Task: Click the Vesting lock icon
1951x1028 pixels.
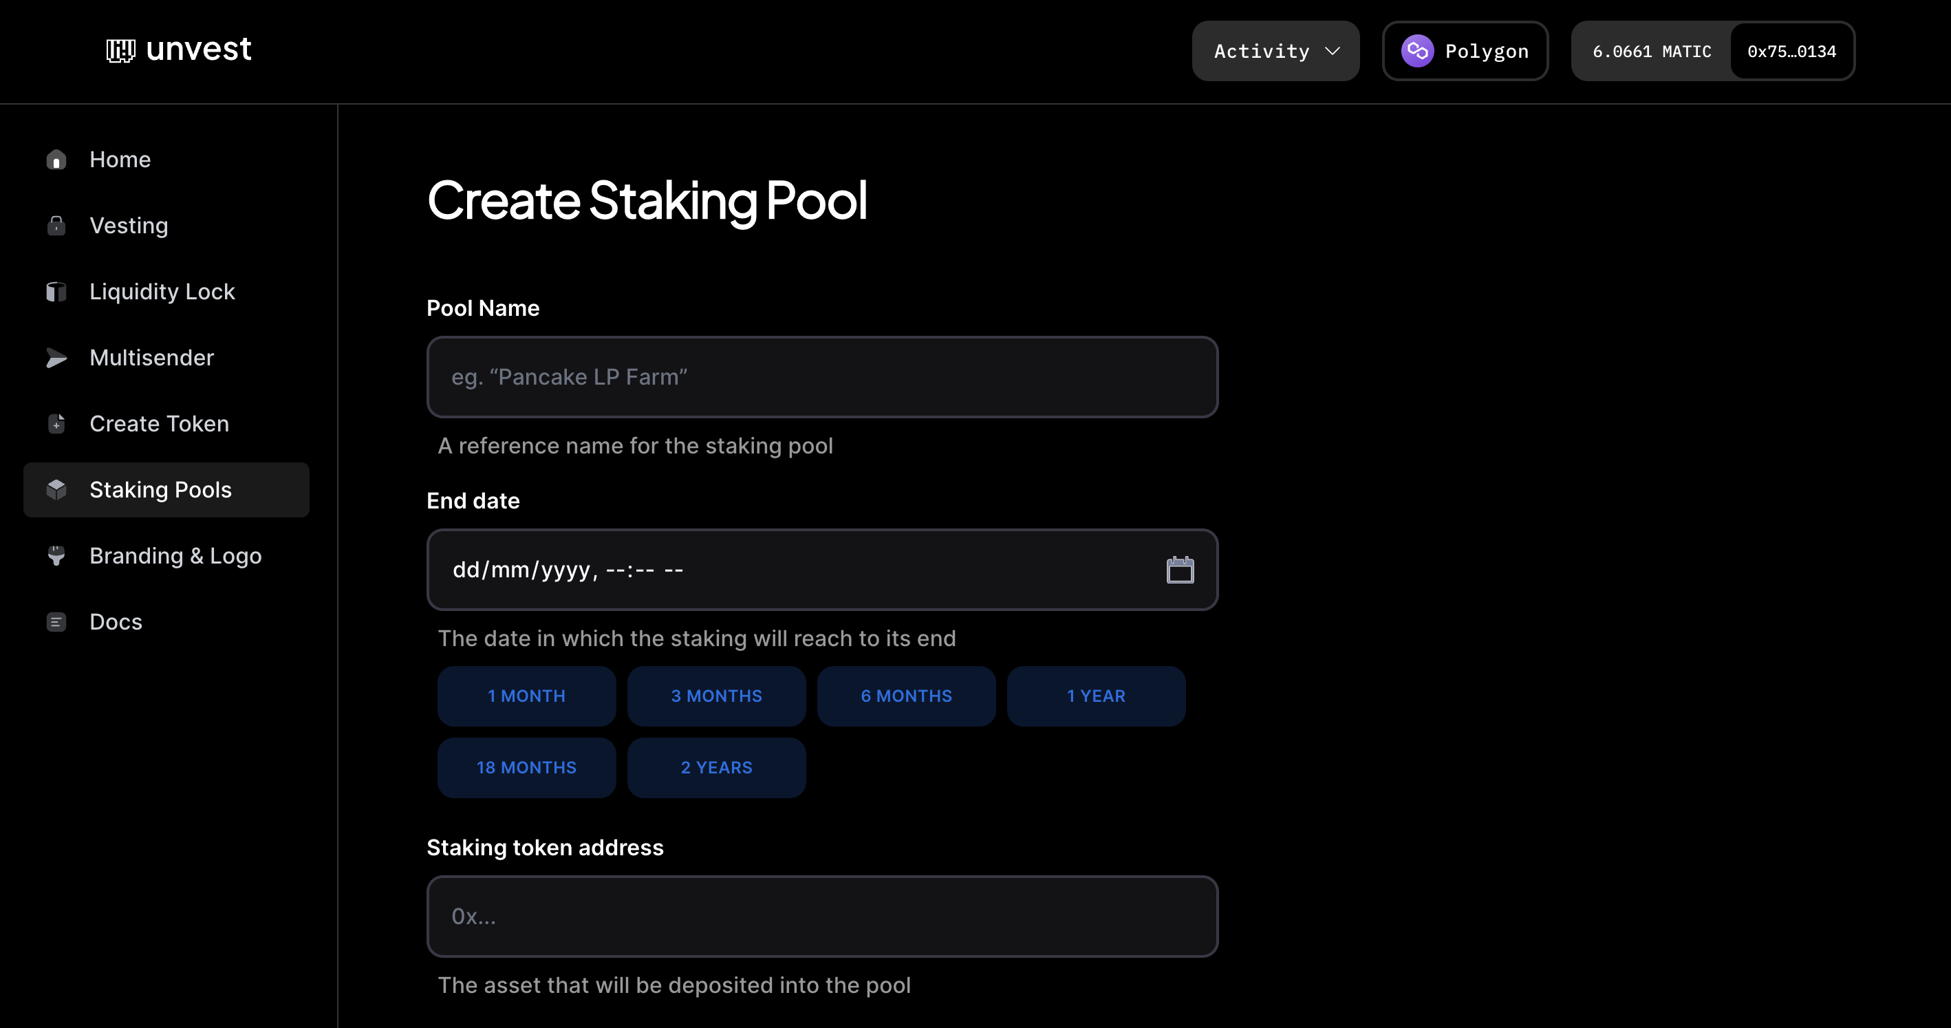Action: pyautogui.click(x=56, y=226)
